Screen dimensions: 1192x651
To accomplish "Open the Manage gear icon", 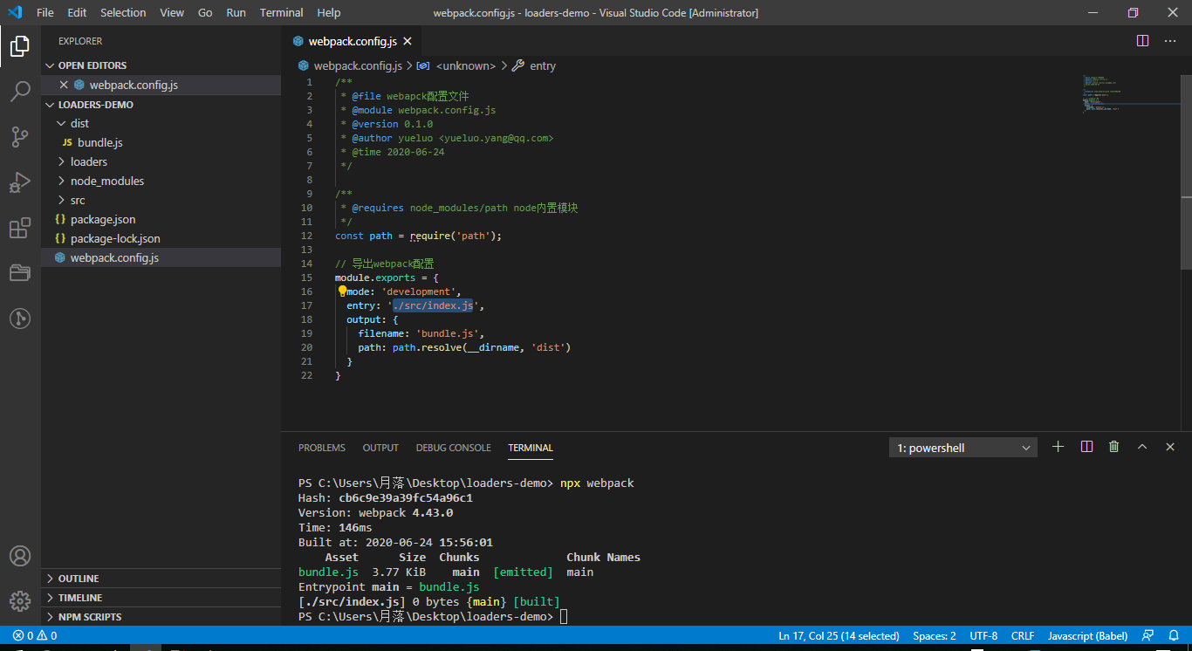I will [20, 601].
